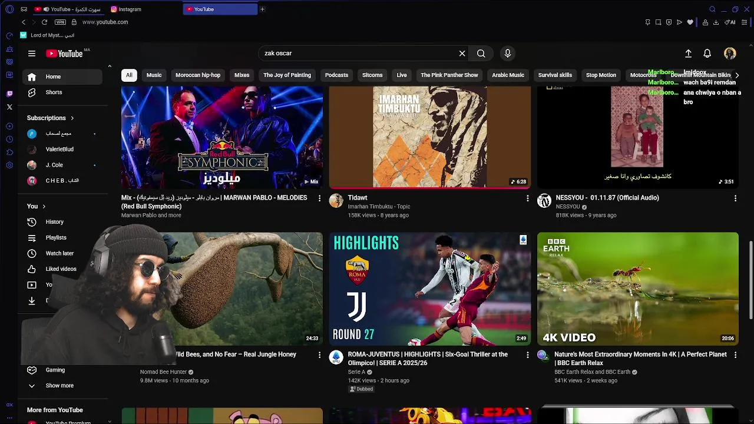754x424 pixels.
Task: Open options for ROMA-JUVENTUS highlights video
Action: pyautogui.click(x=527, y=356)
